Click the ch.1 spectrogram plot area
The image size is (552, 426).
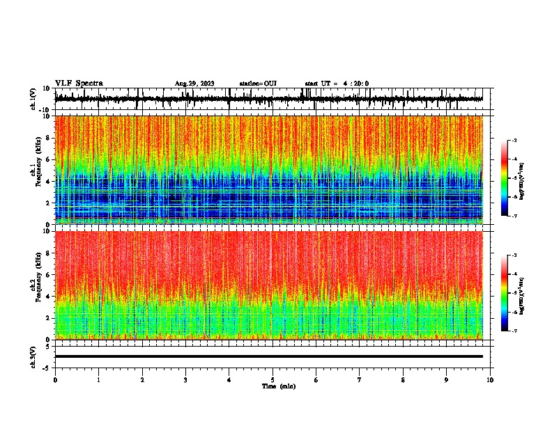268,170
